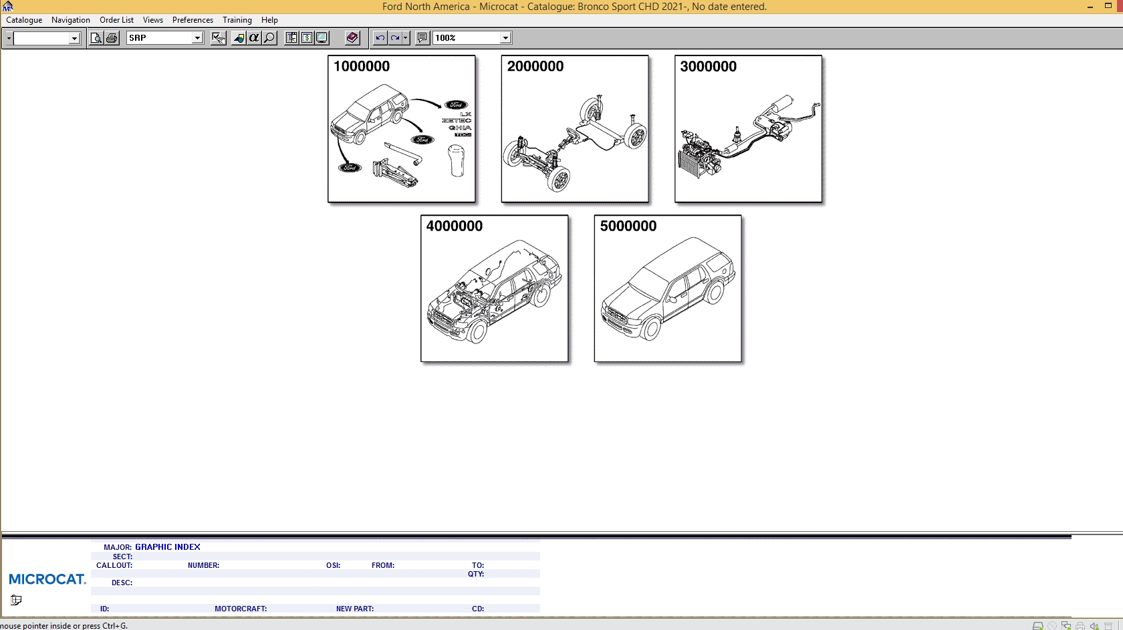
Task: Click the NUMBER: field label
Action: pos(203,565)
